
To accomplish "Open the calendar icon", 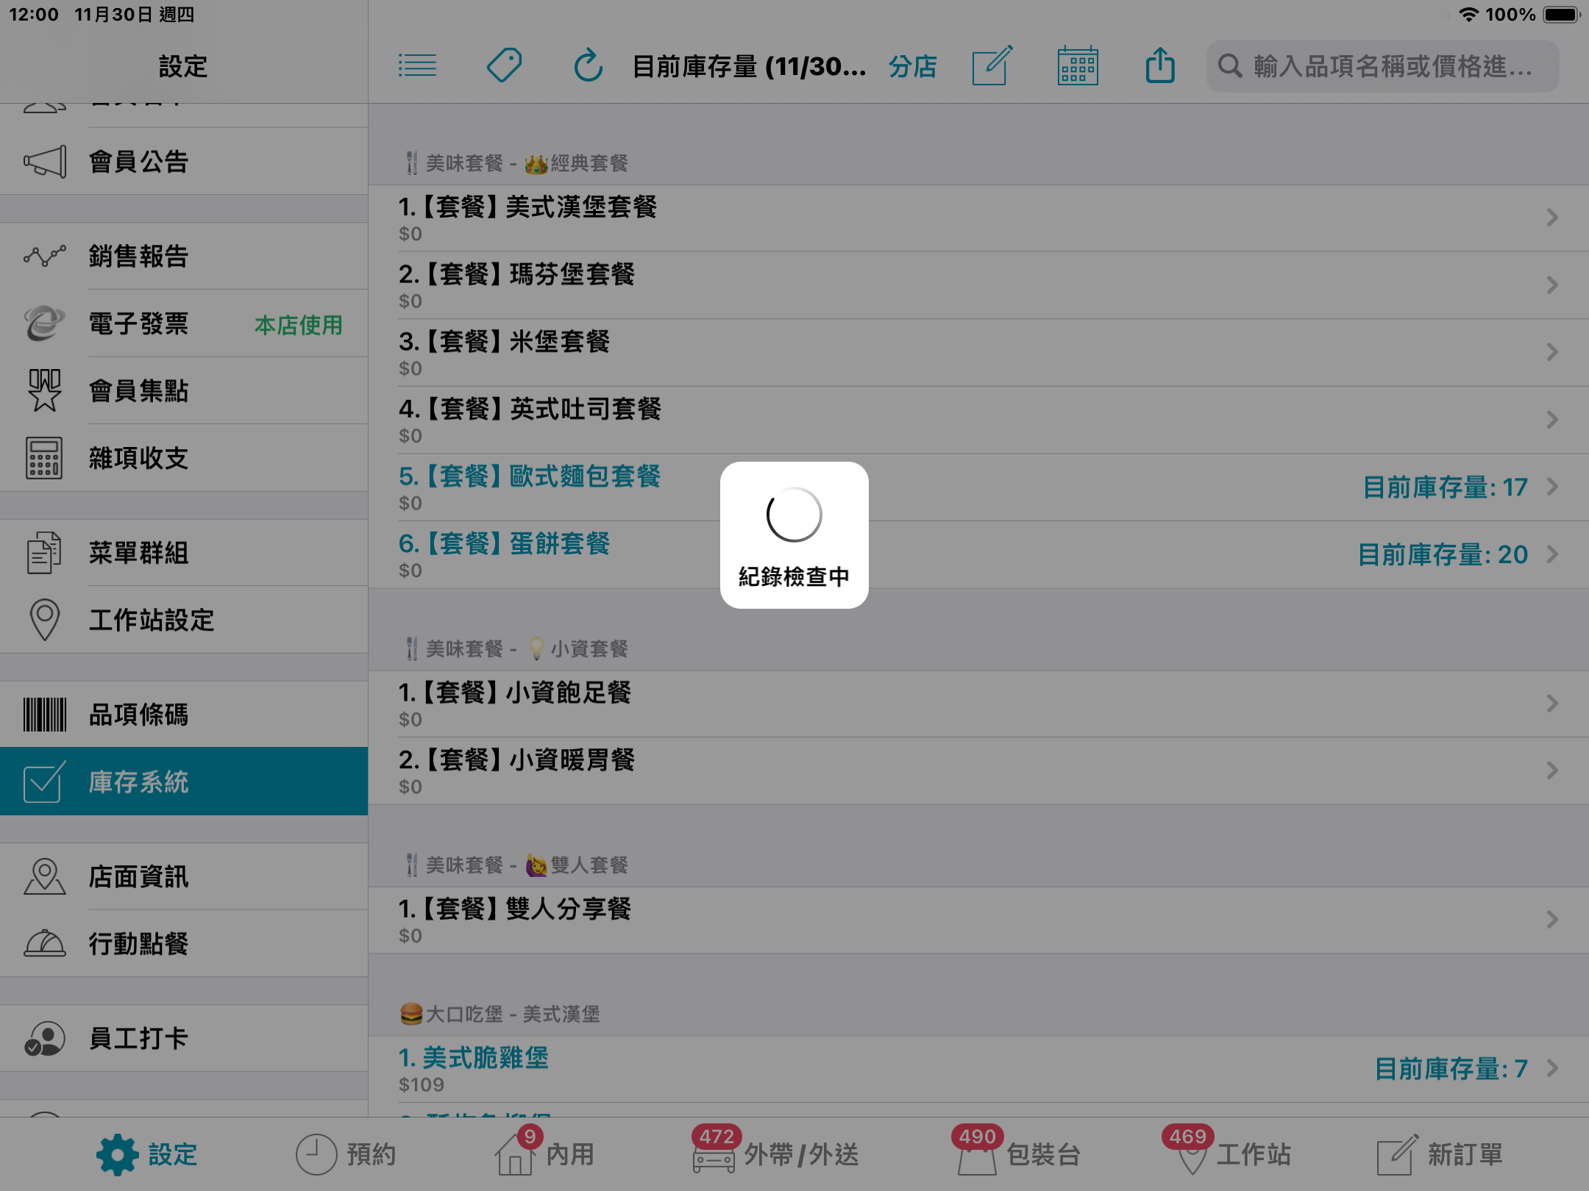I will tap(1078, 66).
